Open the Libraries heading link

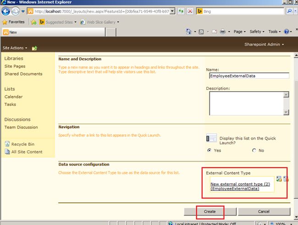[14, 58]
